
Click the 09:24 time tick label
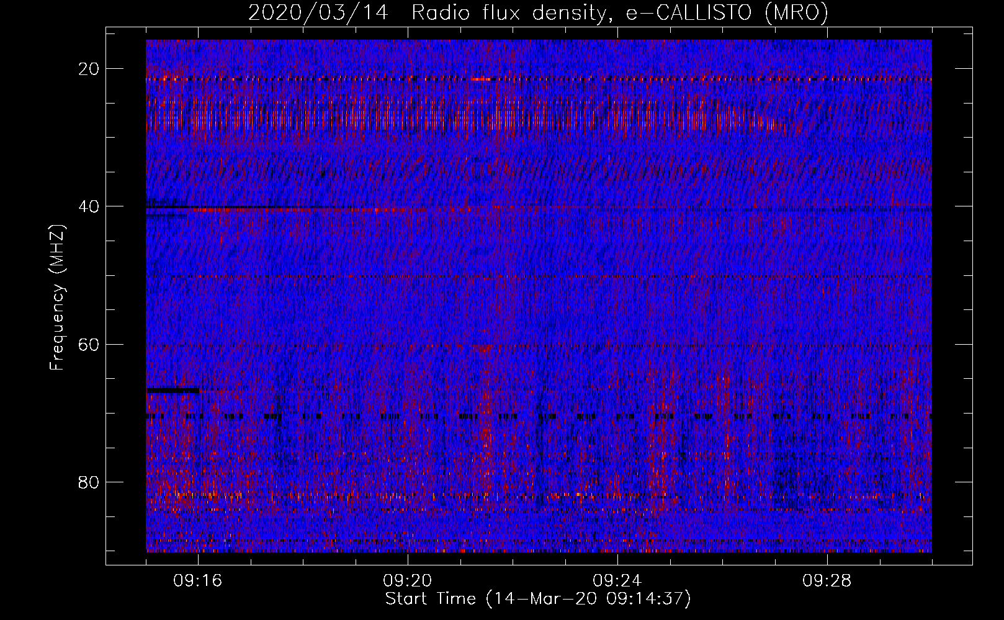(x=617, y=581)
